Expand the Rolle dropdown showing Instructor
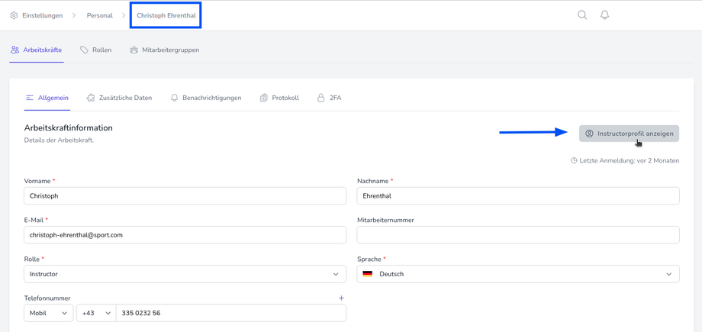Viewport: 702px width, 332px height. (x=185, y=274)
